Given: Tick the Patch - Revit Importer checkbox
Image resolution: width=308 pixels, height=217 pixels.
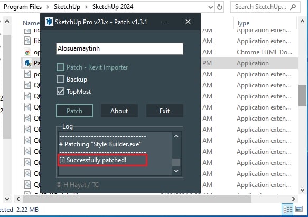Looking at the screenshot, I should pos(61,67).
